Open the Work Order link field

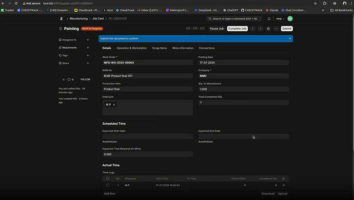click(148, 63)
